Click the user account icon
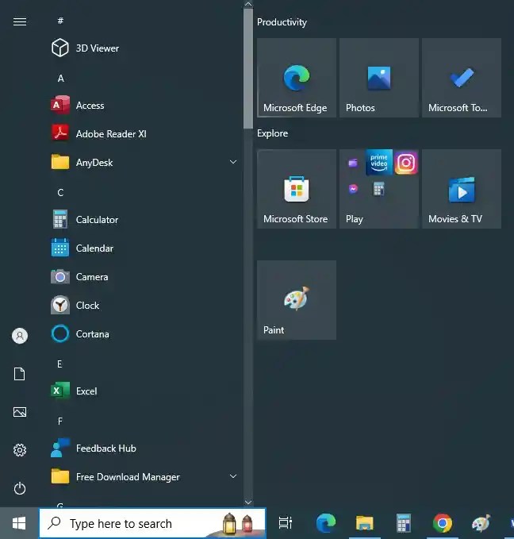The width and height of the screenshot is (514, 539). pos(20,336)
